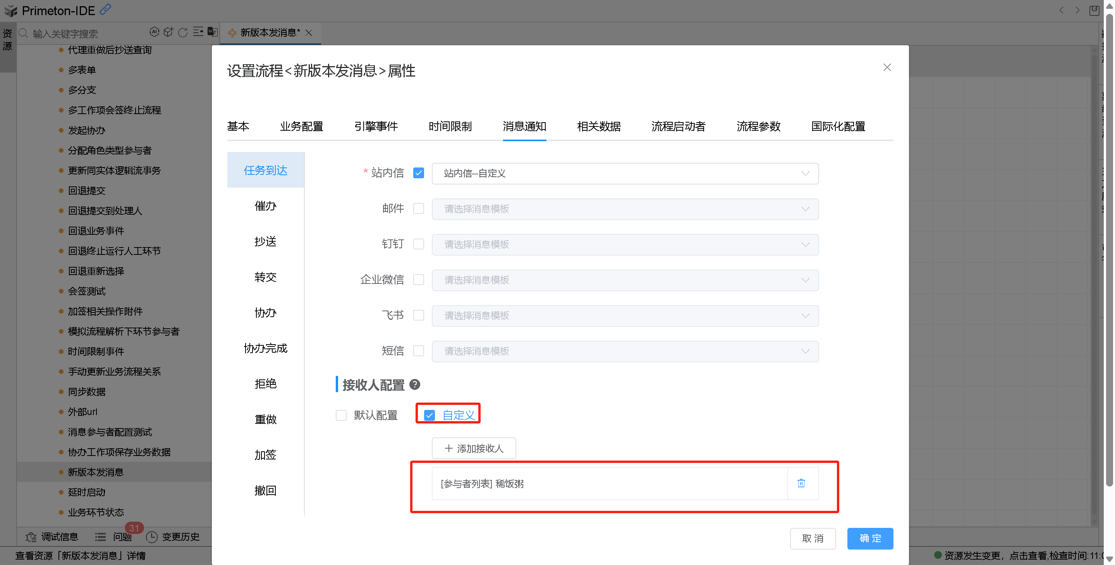Select the 催办 side tab
Image resolution: width=1115 pixels, height=565 pixels.
pos(265,206)
